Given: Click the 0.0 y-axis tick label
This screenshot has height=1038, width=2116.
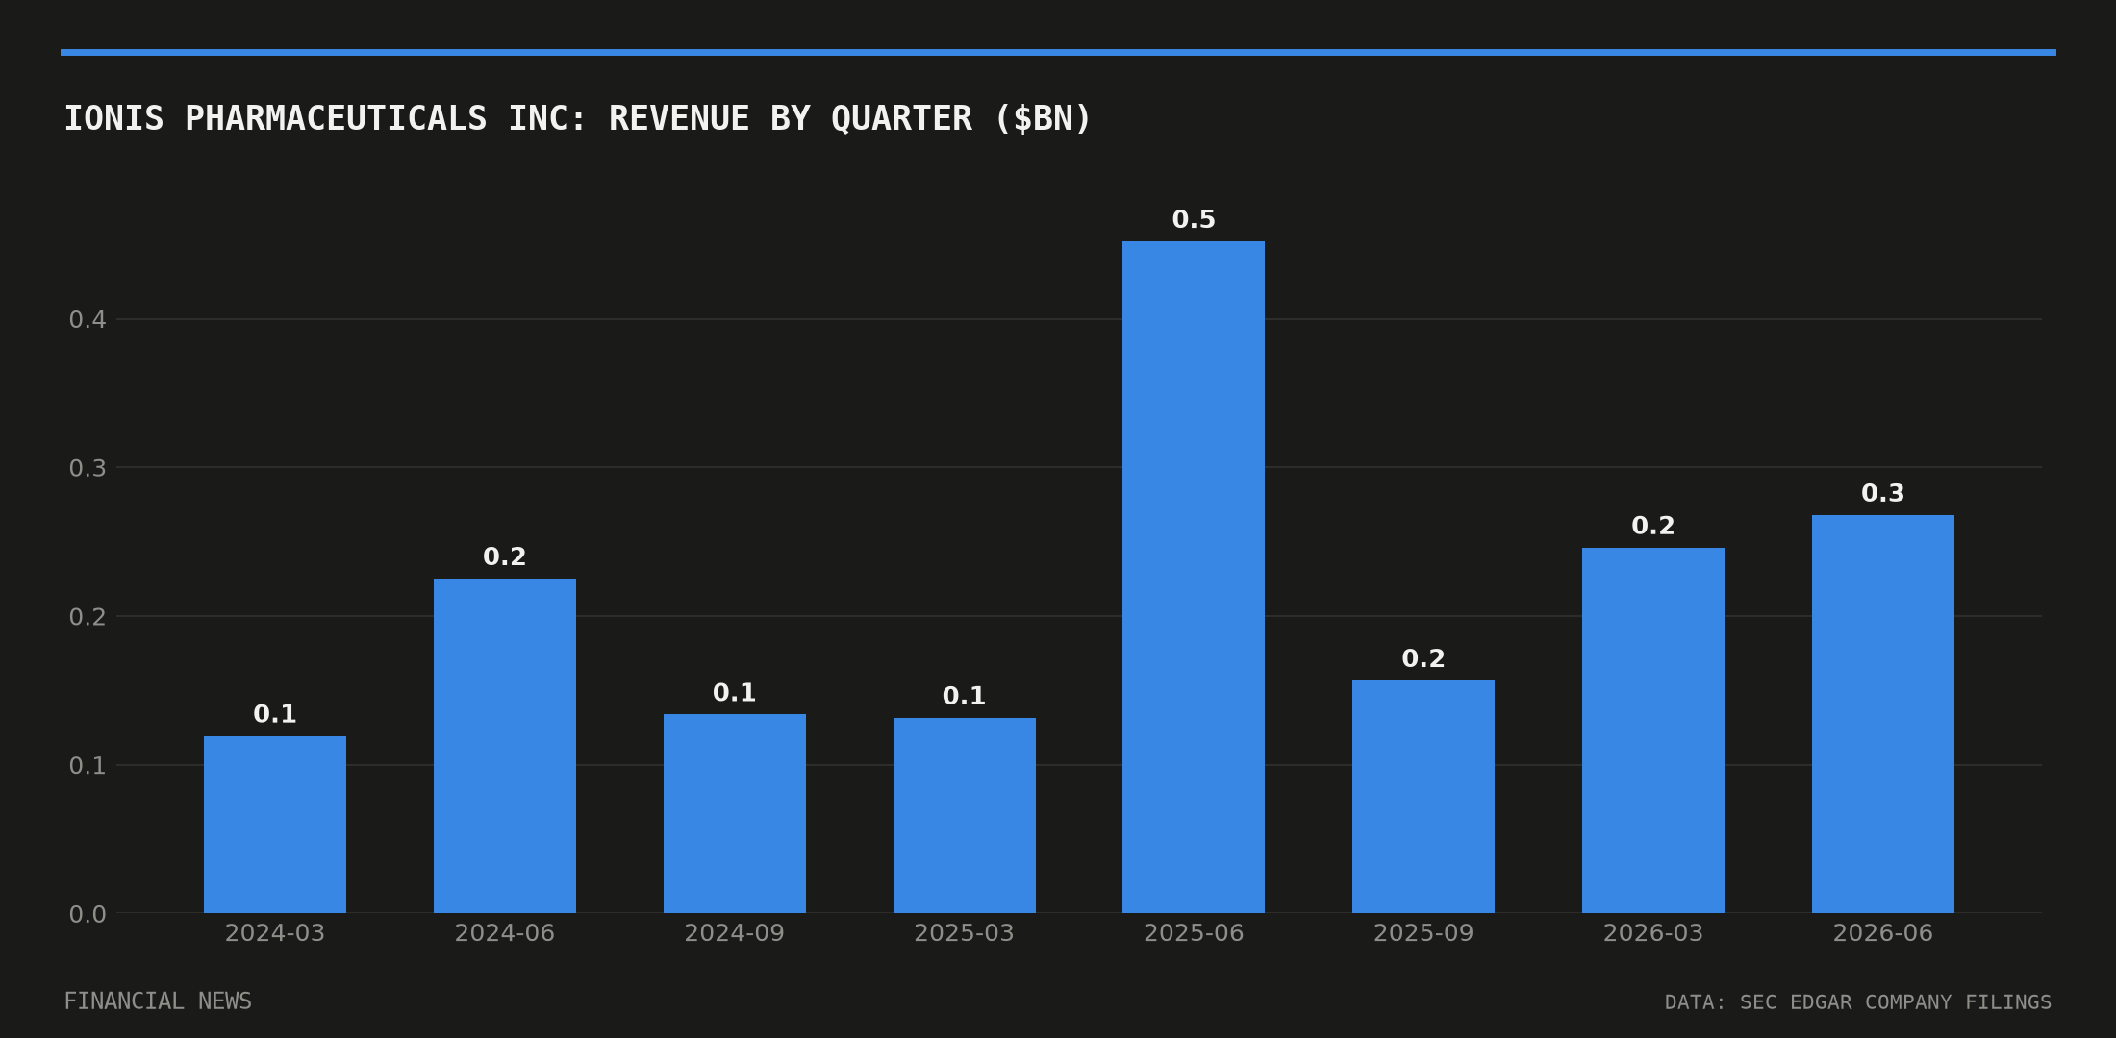Looking at the screenshot, I should [x=88, y=914].
